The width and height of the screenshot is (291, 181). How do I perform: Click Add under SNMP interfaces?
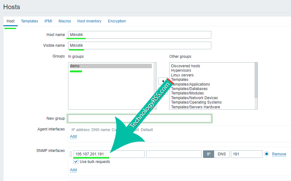tap(73, 170)
